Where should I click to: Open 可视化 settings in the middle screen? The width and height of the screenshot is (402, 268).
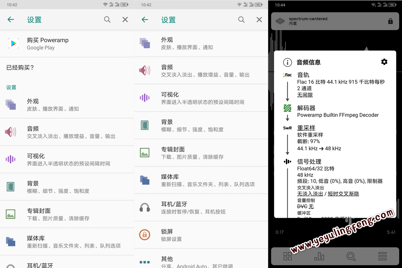click(201, 98)
